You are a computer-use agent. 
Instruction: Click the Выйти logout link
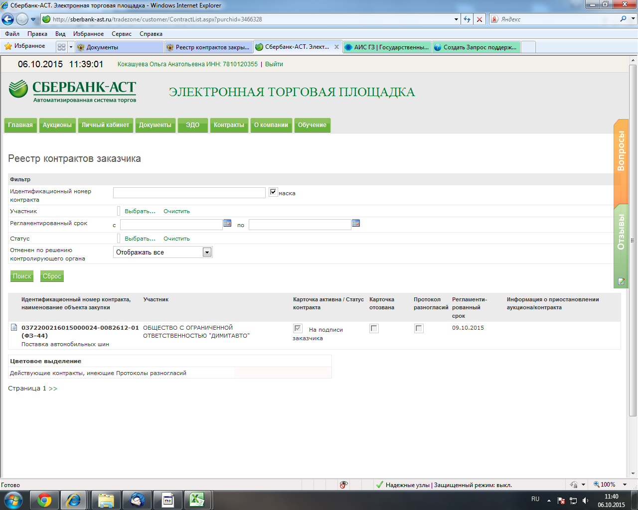point(274,64)
